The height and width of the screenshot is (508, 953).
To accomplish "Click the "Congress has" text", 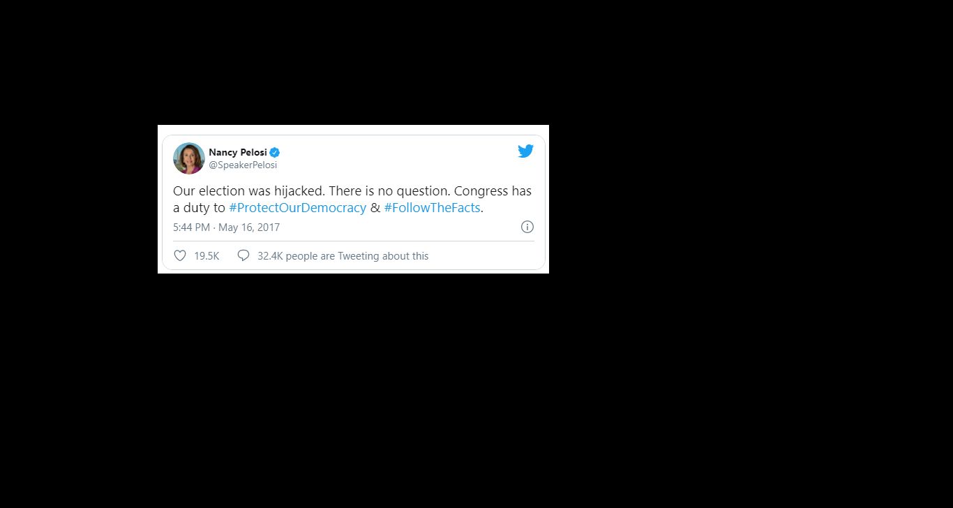I will [493, 191].
